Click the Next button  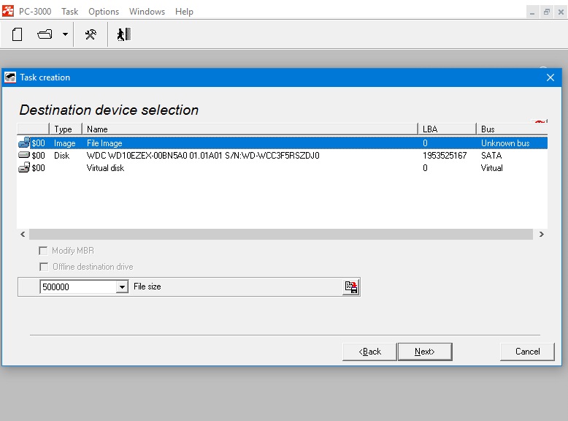pyautogui.click(x=424, y=352)
